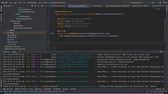Click the yellow warning count indicator

pos(159,9)
